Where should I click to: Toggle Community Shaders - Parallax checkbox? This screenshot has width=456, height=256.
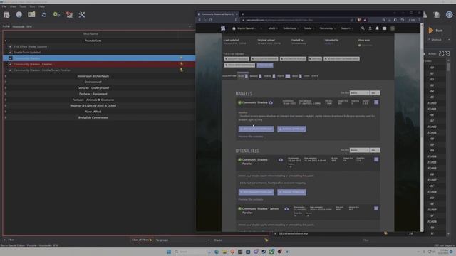pyautogui.click(x=11, y=64)
